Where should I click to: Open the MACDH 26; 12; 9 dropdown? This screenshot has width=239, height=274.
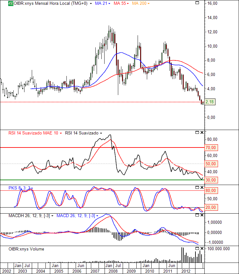52,216
